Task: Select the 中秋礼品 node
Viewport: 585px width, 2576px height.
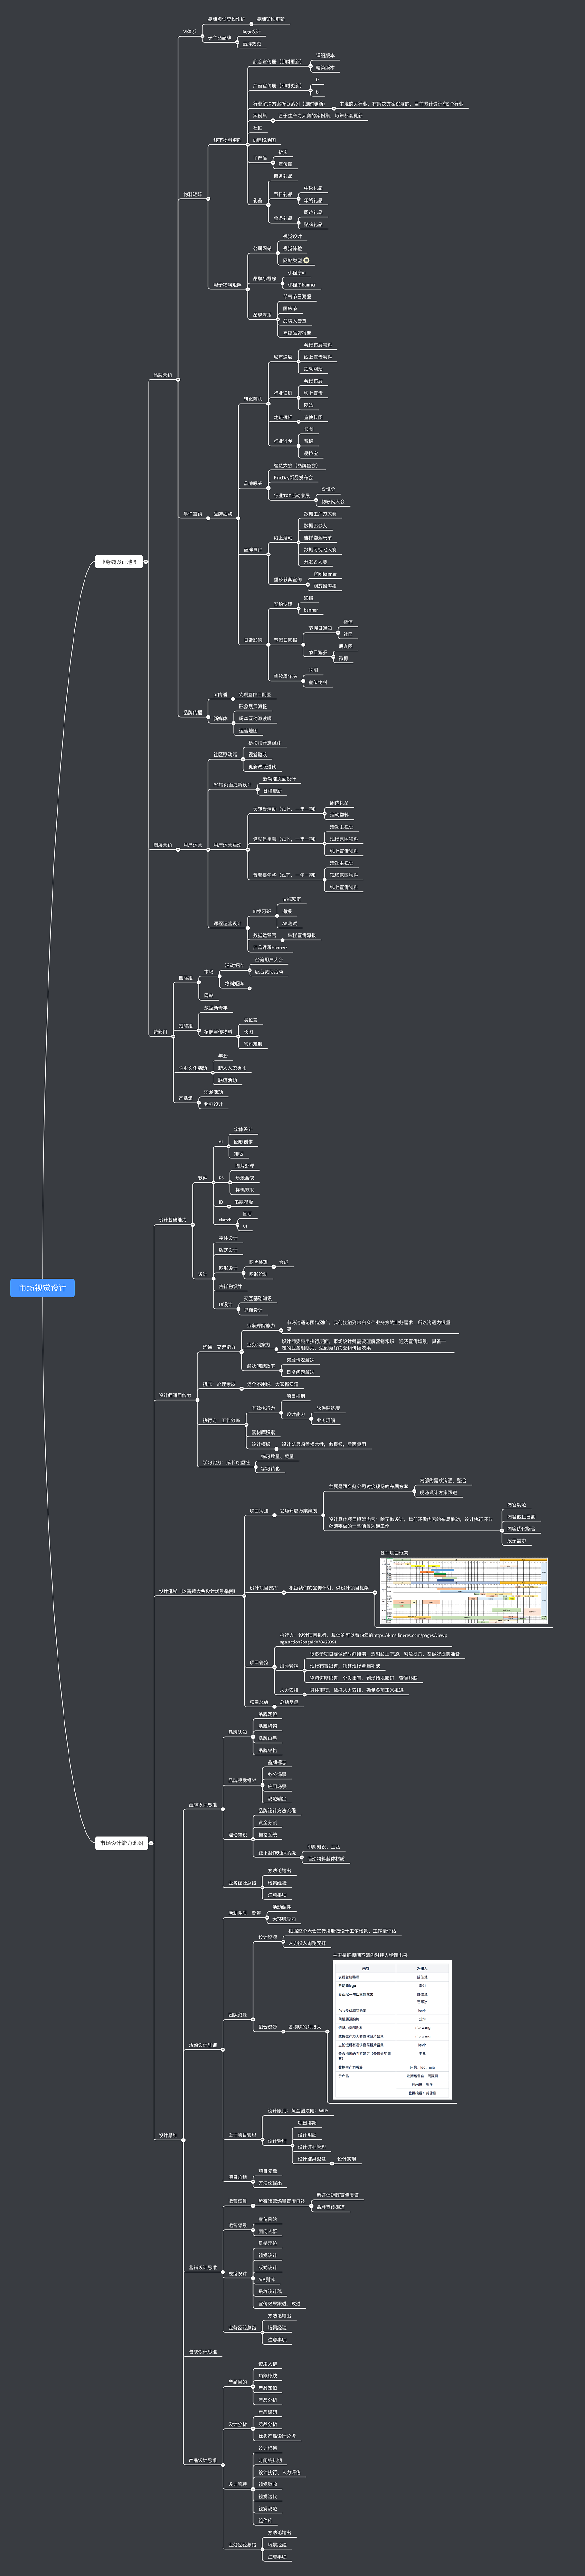Action: coord(314,188)
